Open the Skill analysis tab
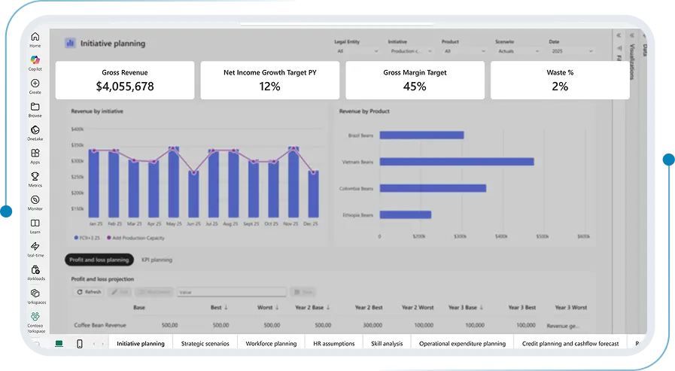Screen dimensions: 675x371 pos(387,343)
